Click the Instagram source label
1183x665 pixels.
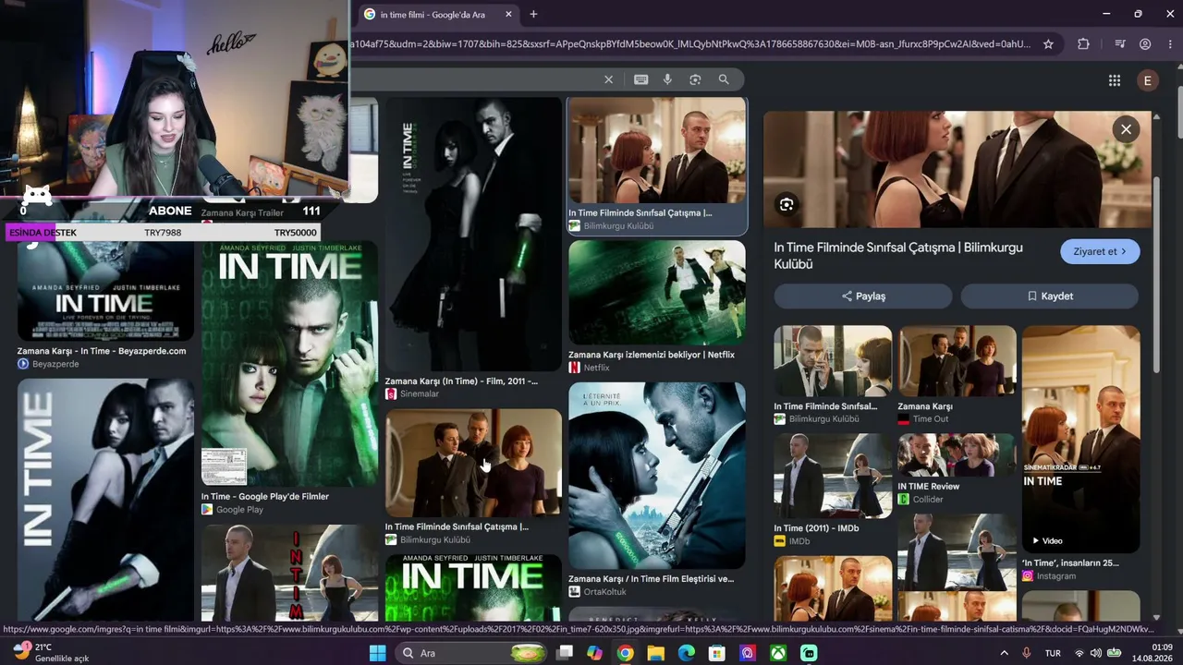point(1056,576)
